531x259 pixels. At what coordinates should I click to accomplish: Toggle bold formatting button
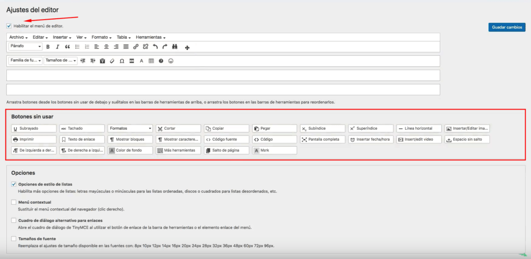[x=48, y=47]
